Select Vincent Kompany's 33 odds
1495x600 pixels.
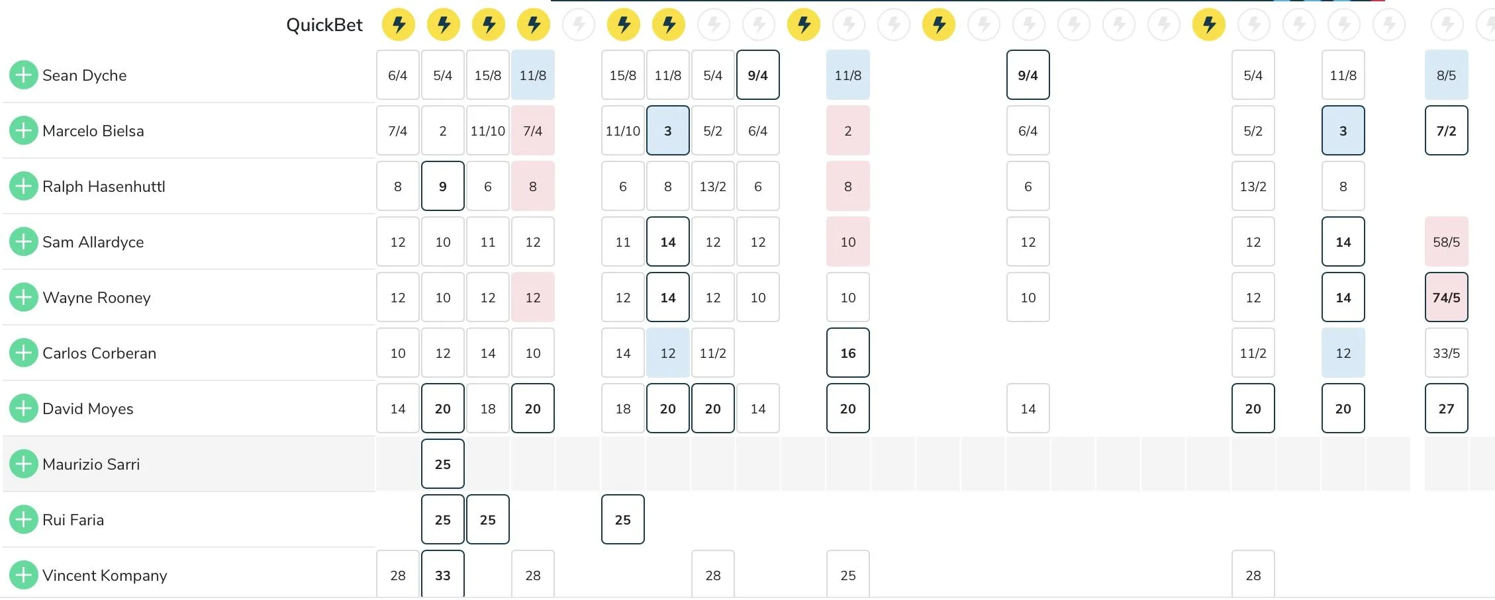[x=443, y=574]
